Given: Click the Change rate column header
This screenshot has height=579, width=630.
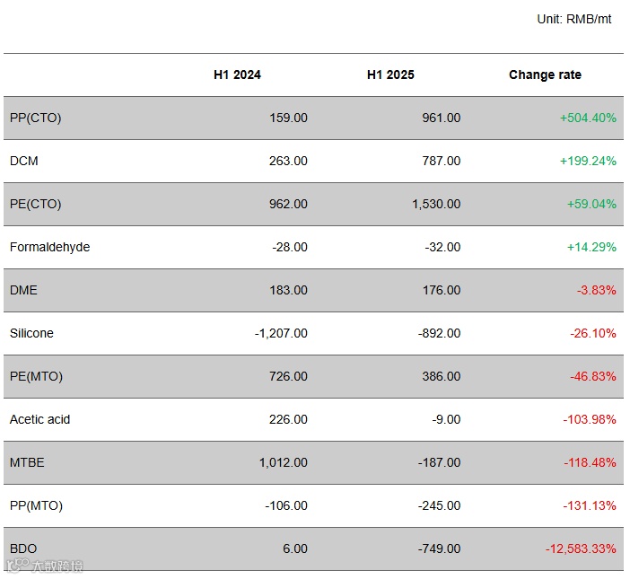Looking at the screenshot, I should [545, 75].
